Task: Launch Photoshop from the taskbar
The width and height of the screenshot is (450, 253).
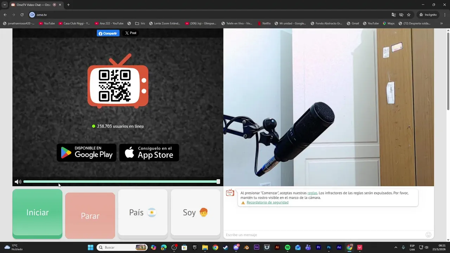Action: pyautogui.click(x=329, y=247)
